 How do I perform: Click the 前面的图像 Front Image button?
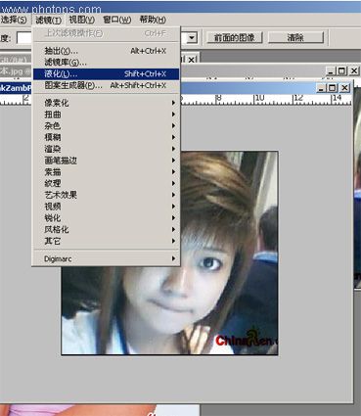[235, 37]
